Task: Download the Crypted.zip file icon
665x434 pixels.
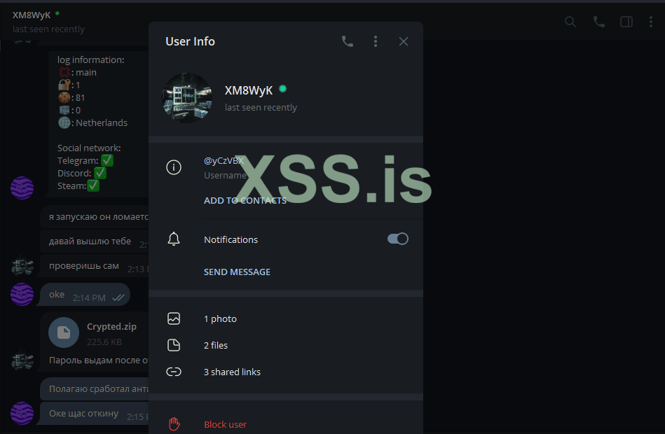Action: pos(64,332)
